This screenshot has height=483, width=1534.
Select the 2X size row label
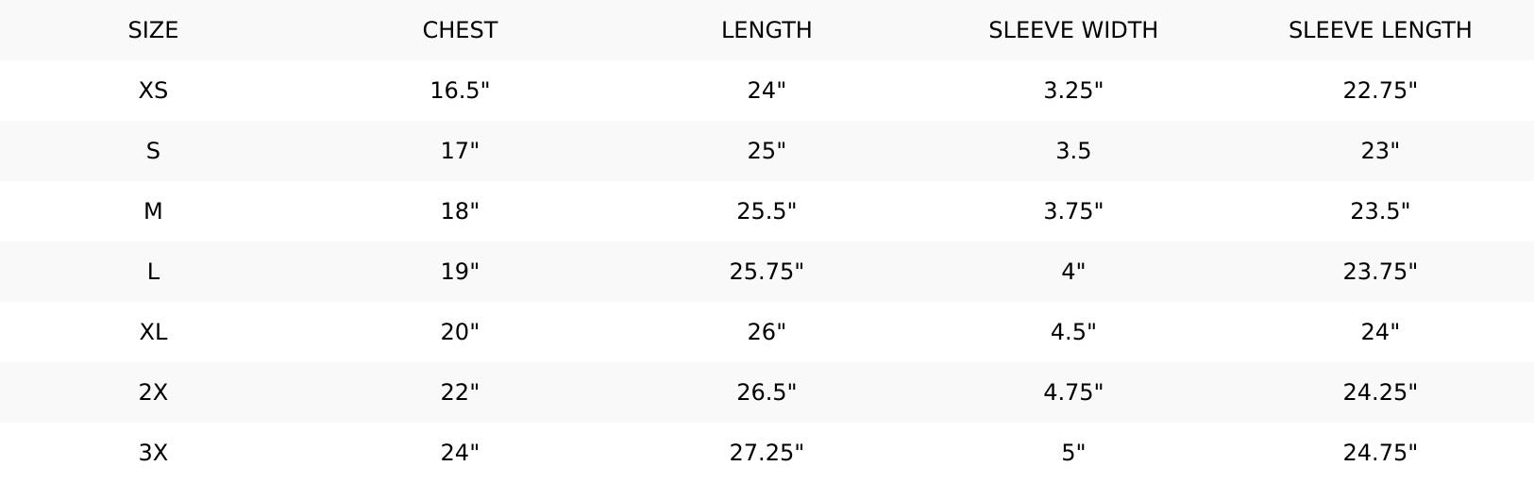point(153,392)
